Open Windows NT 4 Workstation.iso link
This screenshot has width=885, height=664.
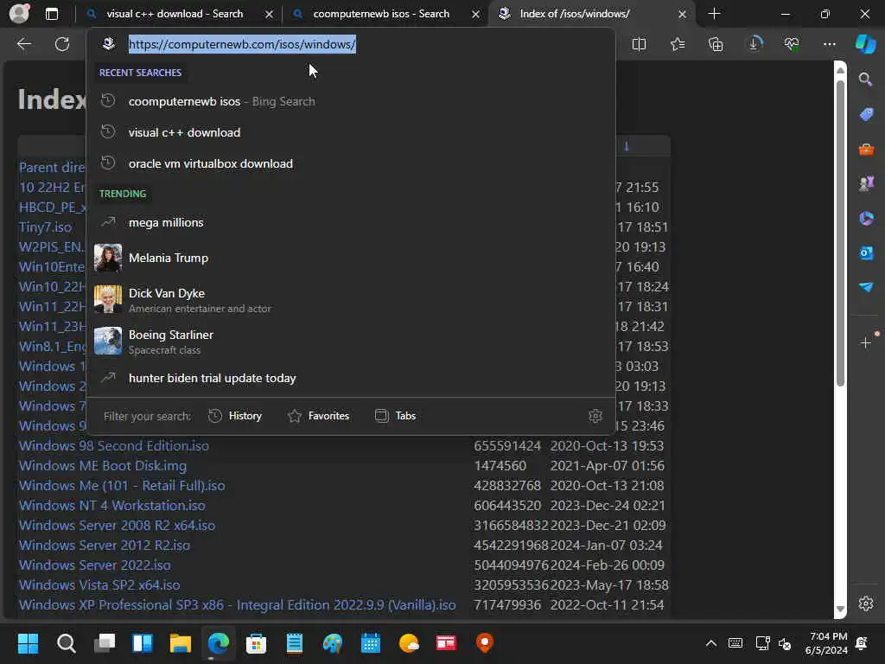tap(112, 505)
